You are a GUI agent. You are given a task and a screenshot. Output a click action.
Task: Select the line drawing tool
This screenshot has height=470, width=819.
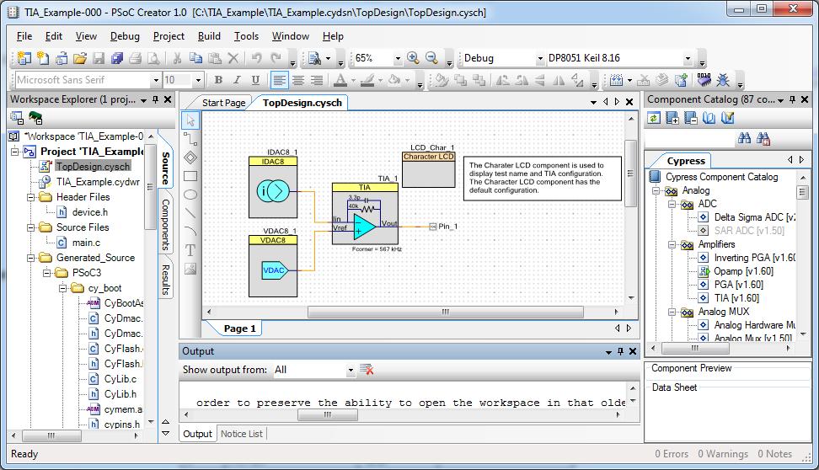pyautogui.click(x=190, y=213)
